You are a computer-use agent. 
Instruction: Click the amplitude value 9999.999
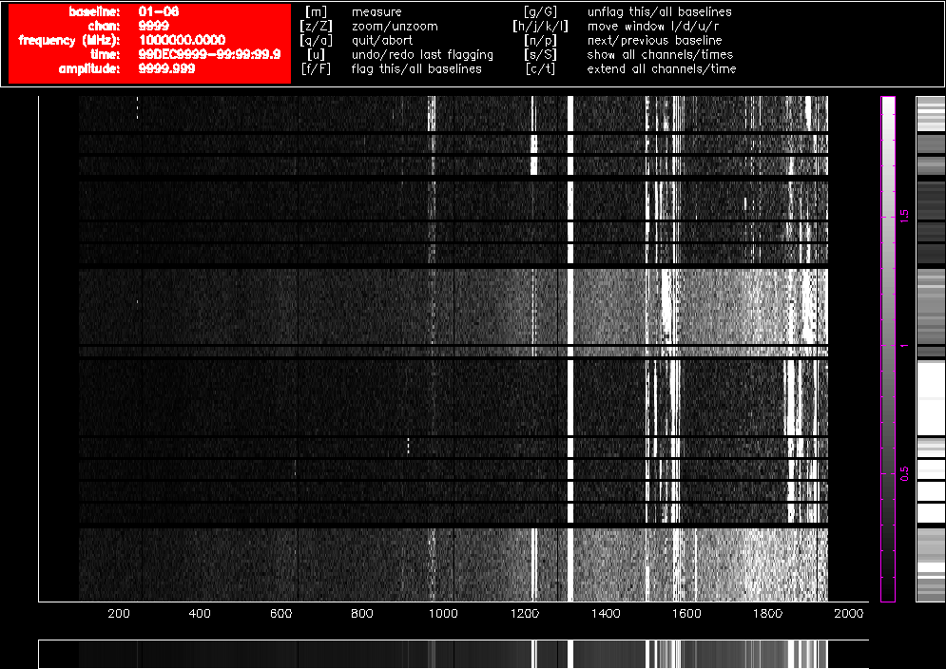click(166, 69)
